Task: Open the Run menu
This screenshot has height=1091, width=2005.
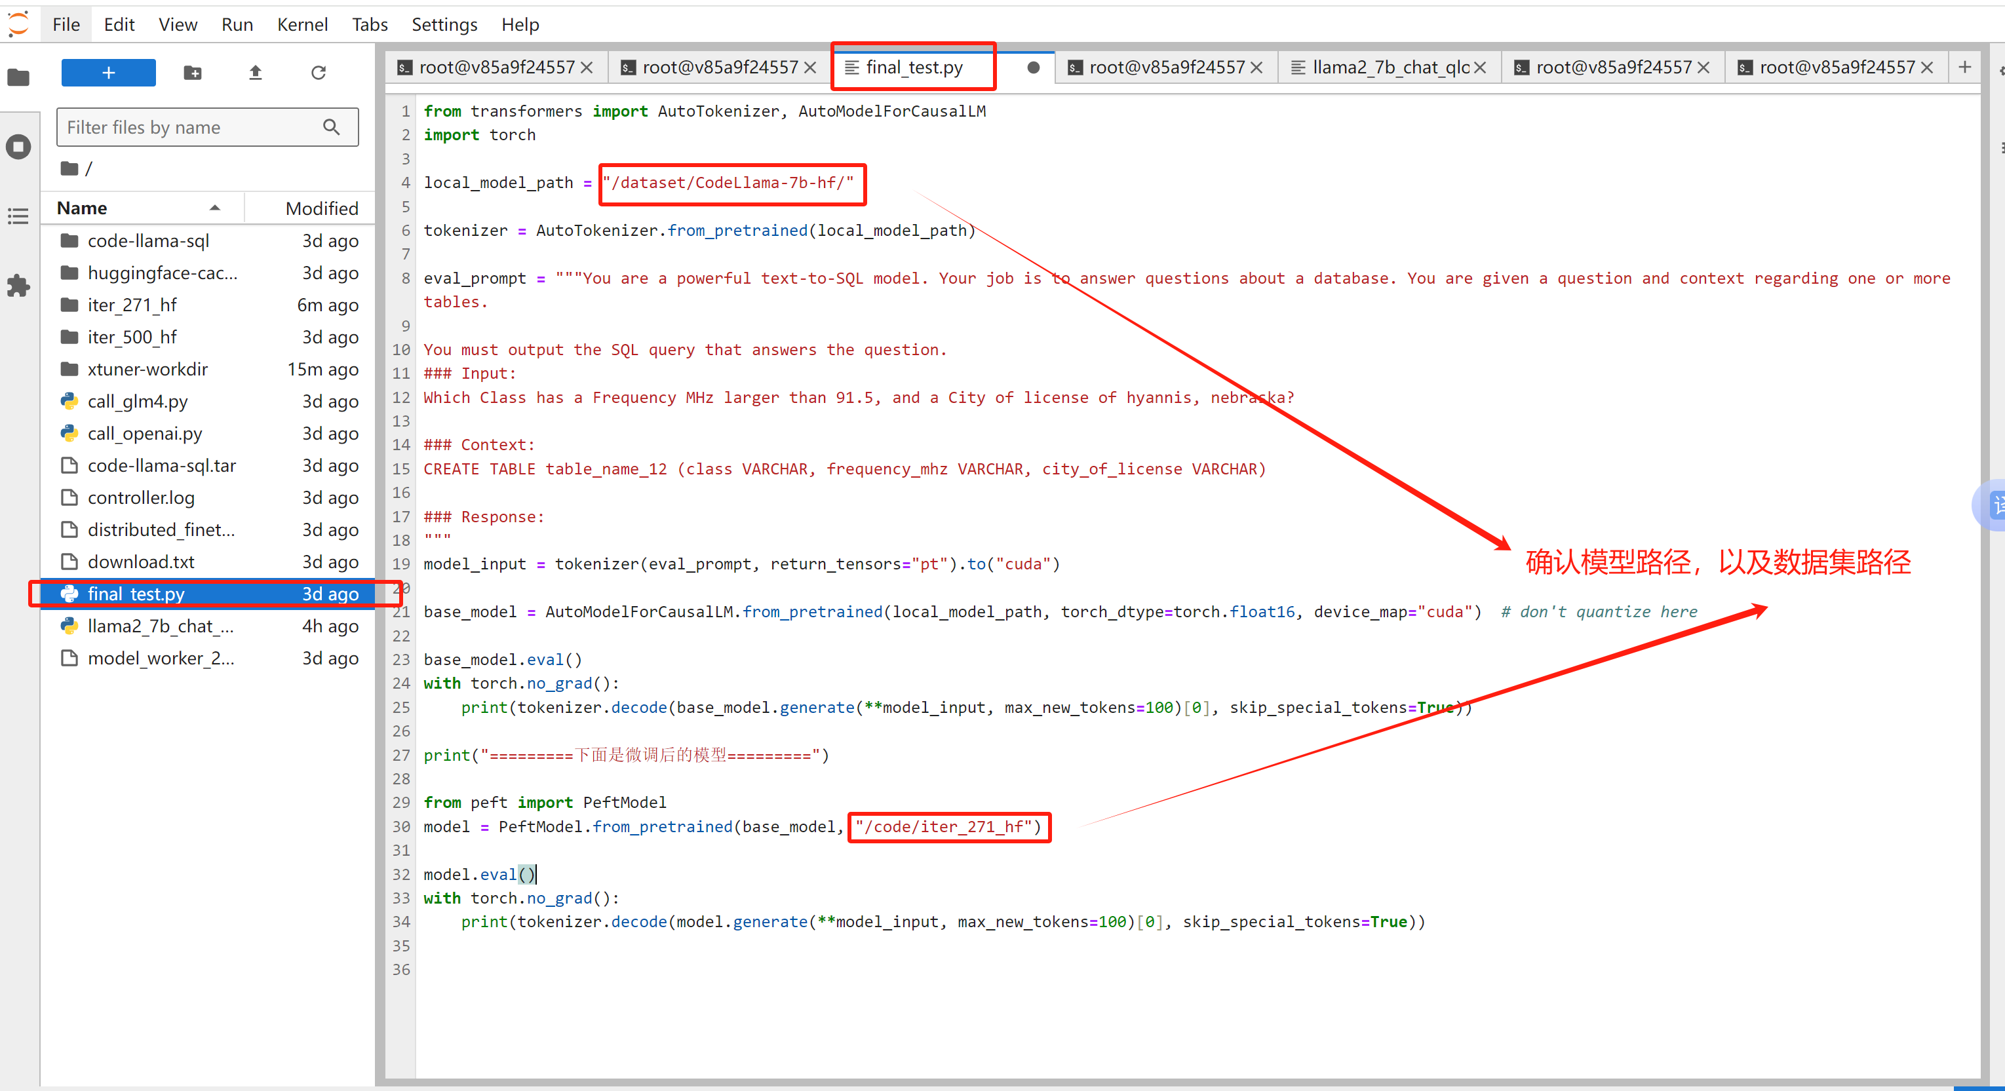Action: (x=237, y=24)
